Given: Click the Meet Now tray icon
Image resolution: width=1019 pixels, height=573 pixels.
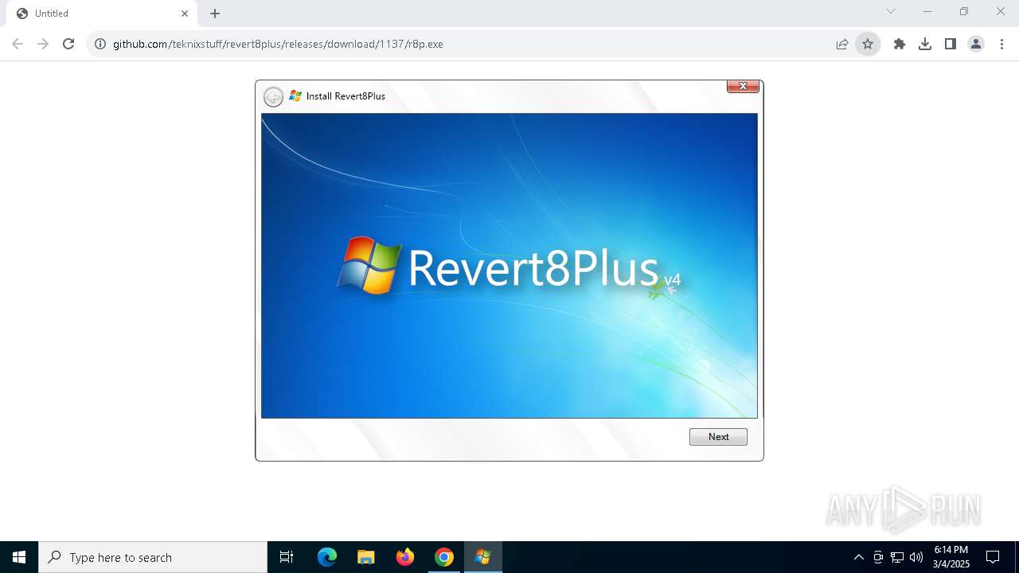Looking at the screenshot, I should tap(878, 557).
